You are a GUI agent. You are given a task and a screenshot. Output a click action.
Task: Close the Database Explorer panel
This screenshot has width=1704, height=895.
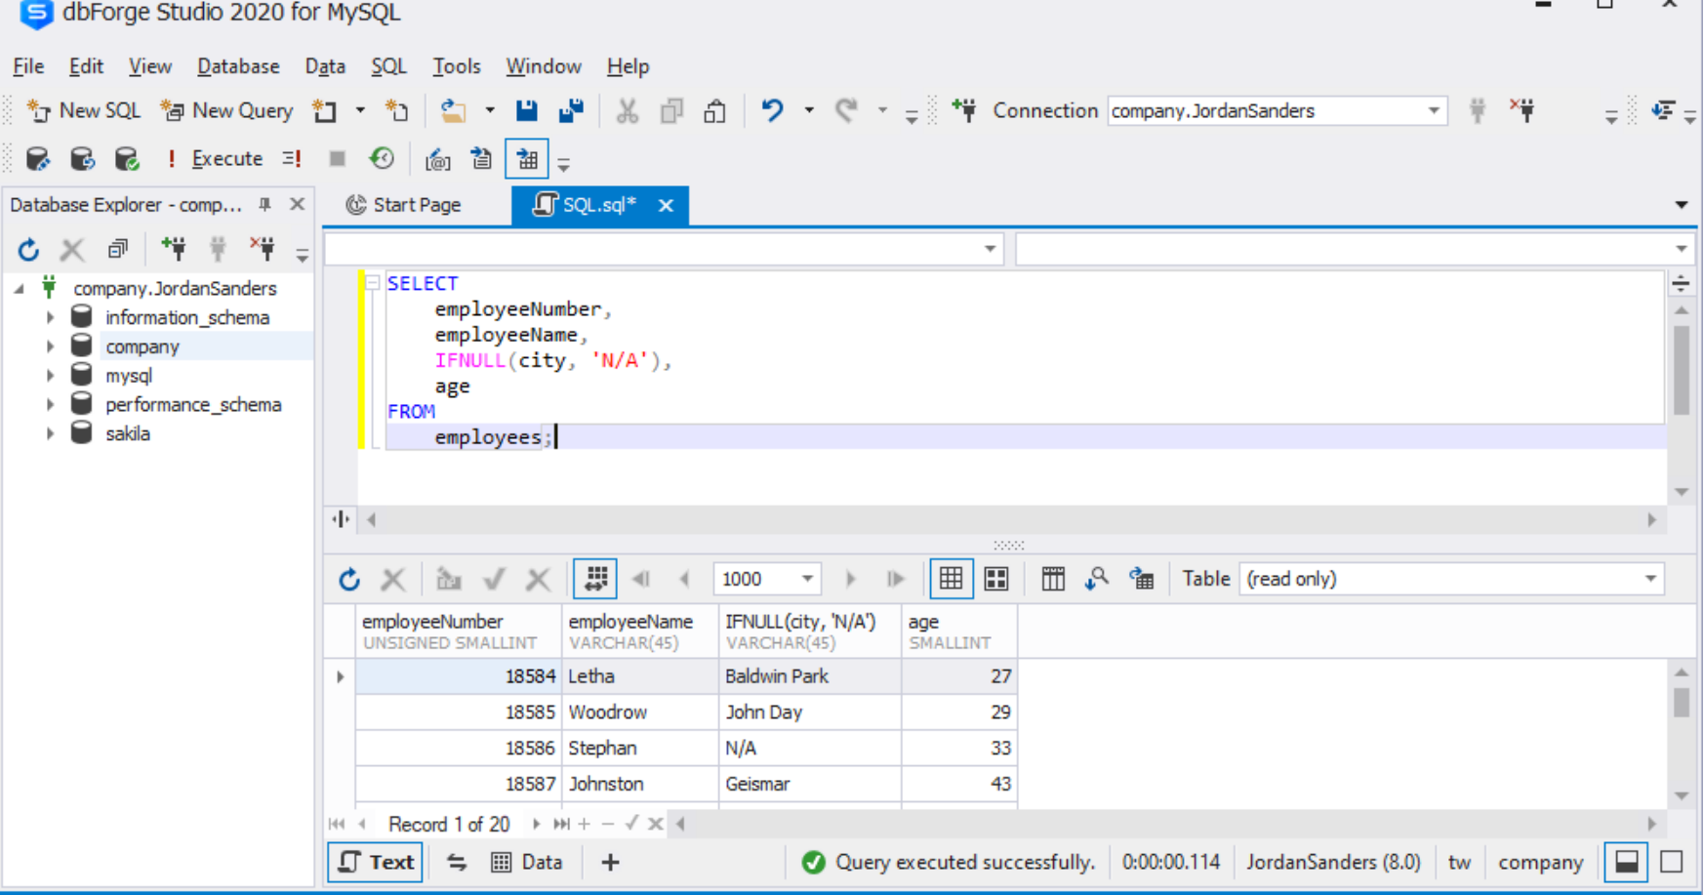click(x=298, y=204)
